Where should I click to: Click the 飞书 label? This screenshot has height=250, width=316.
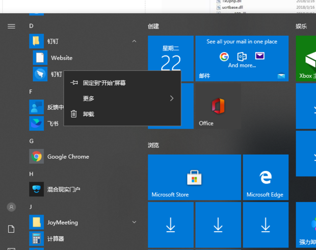(53, 123)
